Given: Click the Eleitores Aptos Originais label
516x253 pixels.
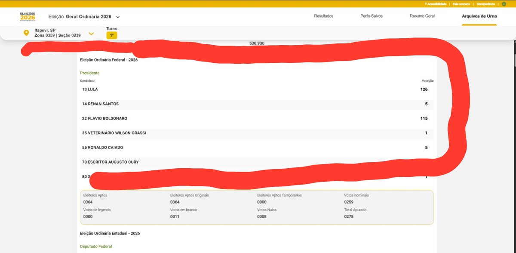Looking at the screenshot, I should [x=190, y=195].
